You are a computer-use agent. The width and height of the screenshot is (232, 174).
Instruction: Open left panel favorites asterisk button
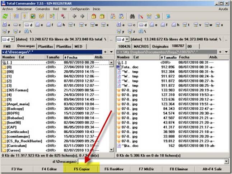tap(105, 52)
